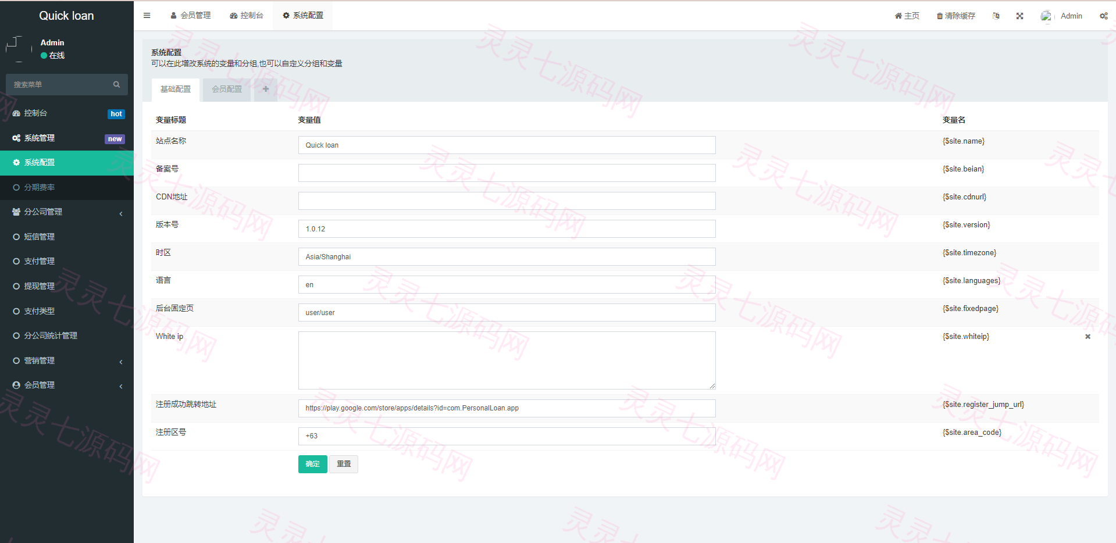Open the Admin user menu in header
This screenshot has width=1116, height=543.
(x=1061, y=16)
